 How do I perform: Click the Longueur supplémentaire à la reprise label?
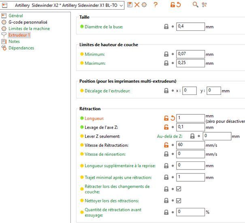click(120, 166)
